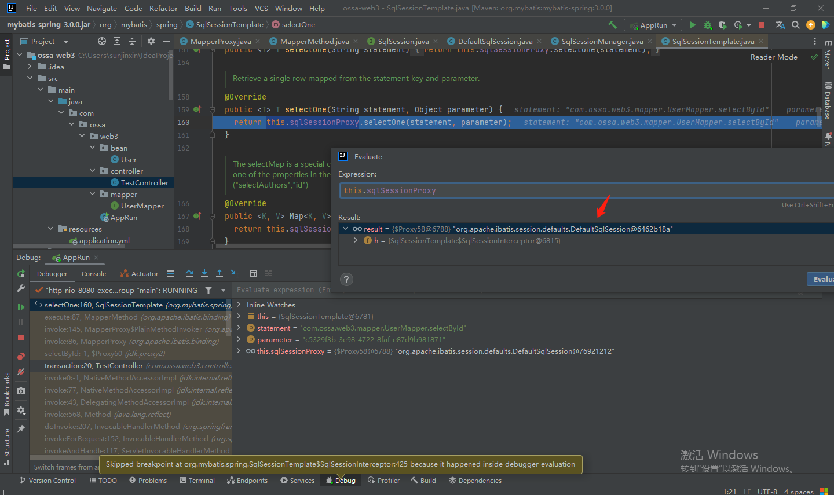Open the Navigate menu
Viewport: 834px width, 495px height.
[102, 8]
